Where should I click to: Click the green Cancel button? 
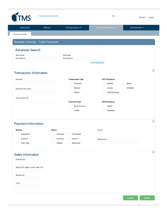(130, 198)
